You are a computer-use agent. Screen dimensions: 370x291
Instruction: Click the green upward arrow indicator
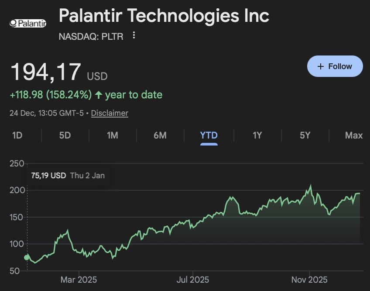(x=99, y=94)
